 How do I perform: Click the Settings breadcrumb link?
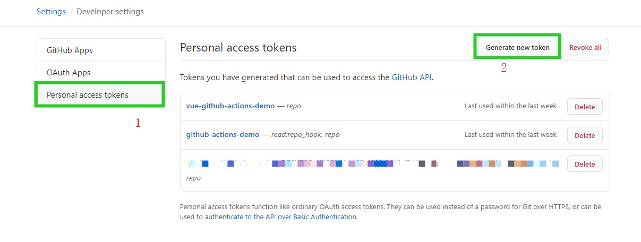click(x=51, y=12)
